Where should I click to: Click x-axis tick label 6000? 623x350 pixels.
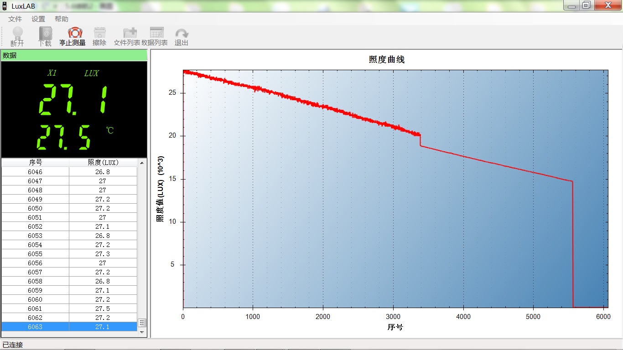(603, 316)
